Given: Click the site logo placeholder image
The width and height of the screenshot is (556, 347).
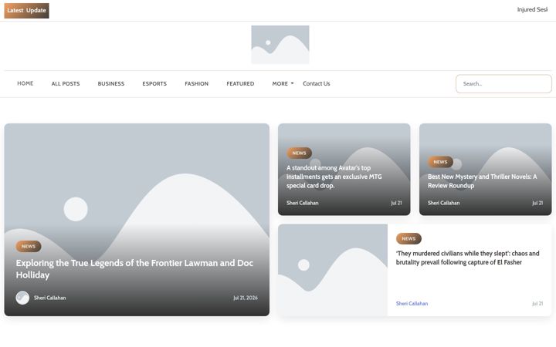Looking at the screenshot, I should point(280,45).
